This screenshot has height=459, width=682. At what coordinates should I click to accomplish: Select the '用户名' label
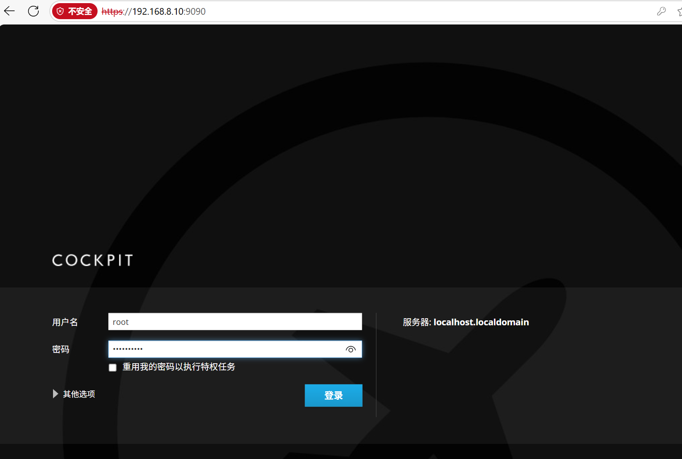(x=65, y=322)
